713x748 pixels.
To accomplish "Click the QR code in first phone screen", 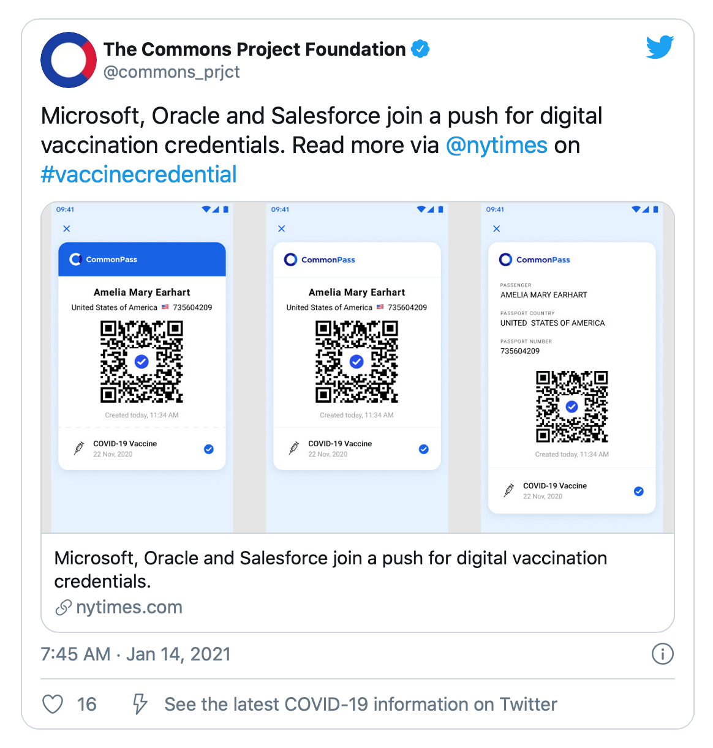I will (x=141, y=362).
